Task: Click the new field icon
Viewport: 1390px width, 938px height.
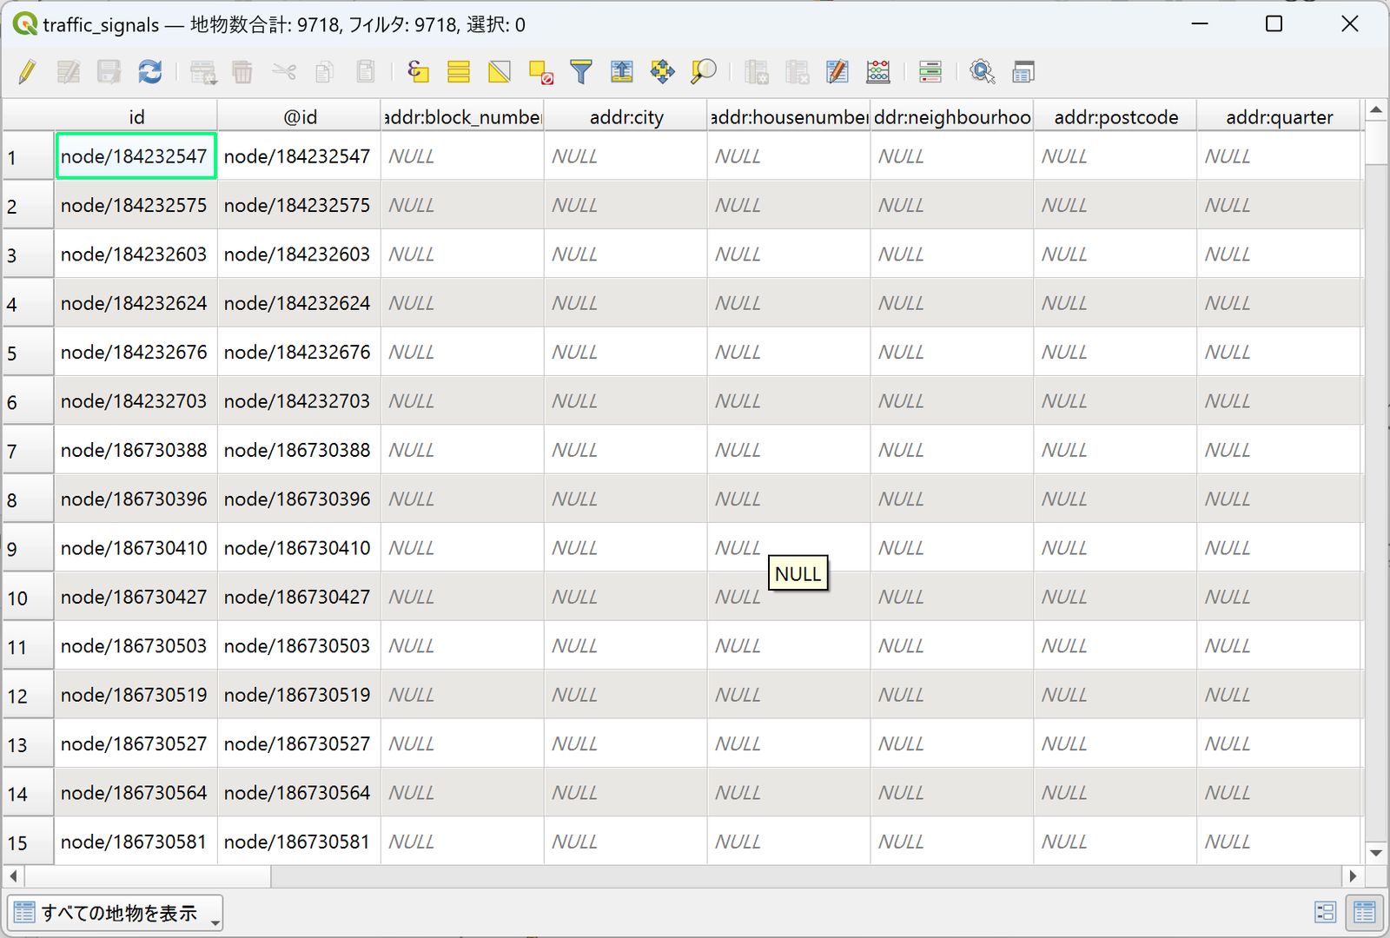Action: click(x=756, y=72)
